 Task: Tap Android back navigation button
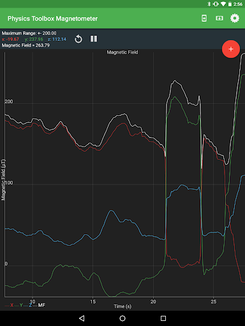point(82,318)
